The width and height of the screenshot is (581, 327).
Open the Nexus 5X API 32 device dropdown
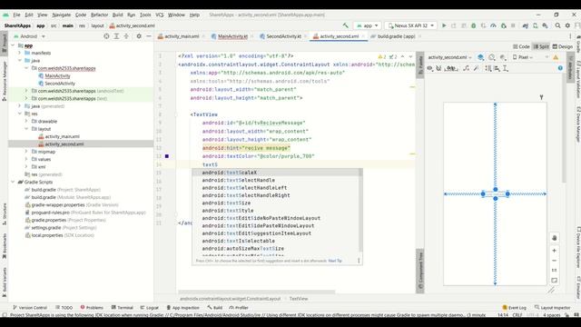pos(410,25)
